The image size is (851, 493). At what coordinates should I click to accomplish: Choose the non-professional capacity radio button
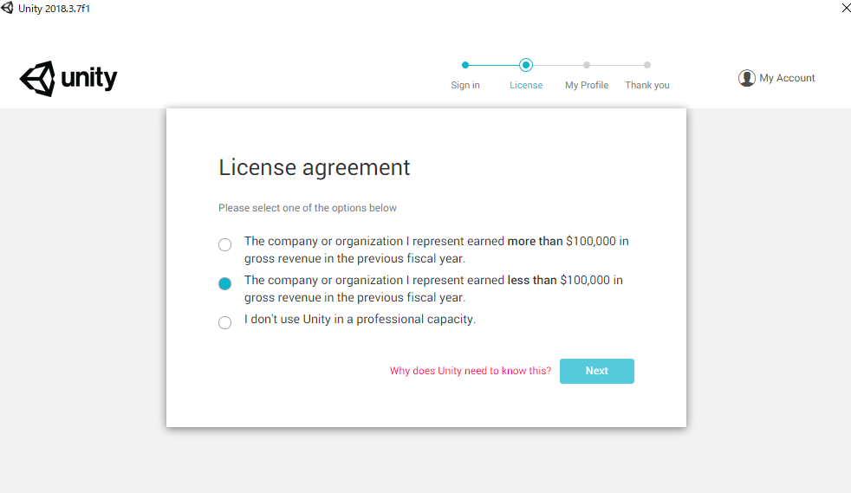(224, 322)
